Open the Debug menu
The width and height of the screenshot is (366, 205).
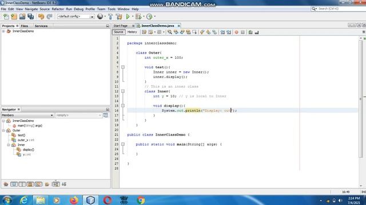(79, 9)
